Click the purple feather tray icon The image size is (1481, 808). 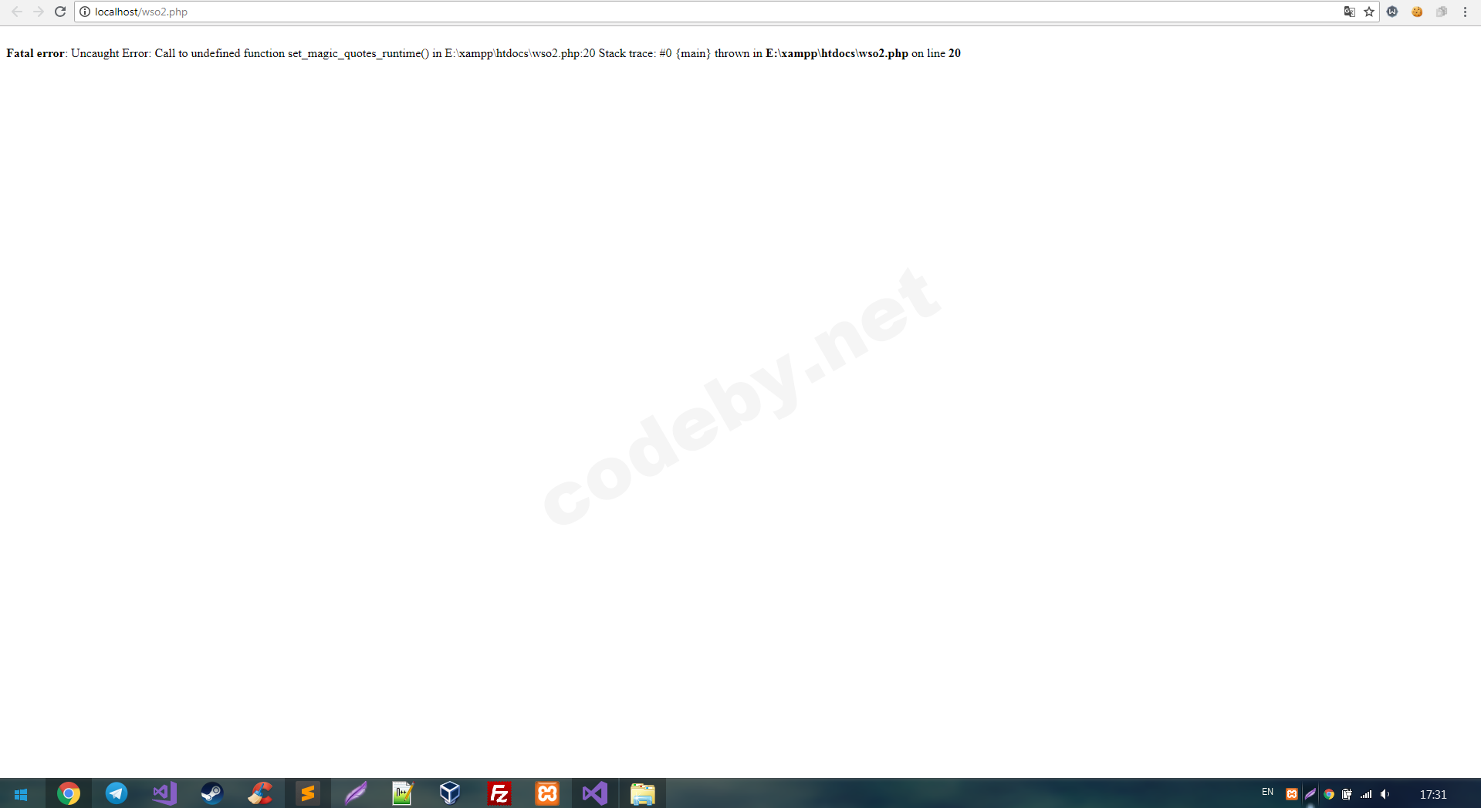[x=1310, y=794]
